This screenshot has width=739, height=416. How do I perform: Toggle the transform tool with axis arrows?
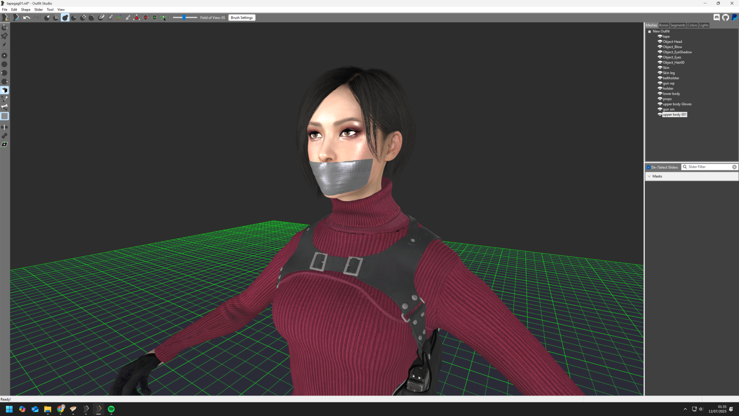5,27
